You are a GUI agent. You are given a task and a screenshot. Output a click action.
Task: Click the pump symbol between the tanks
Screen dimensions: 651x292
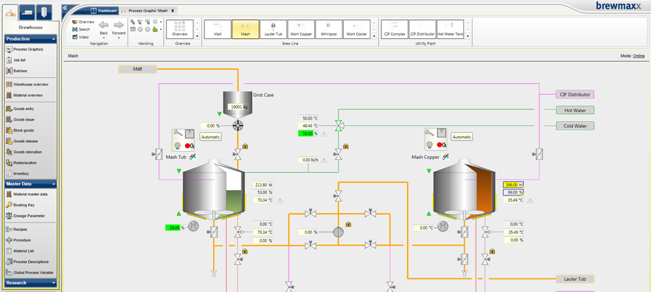tap(339, 232)
